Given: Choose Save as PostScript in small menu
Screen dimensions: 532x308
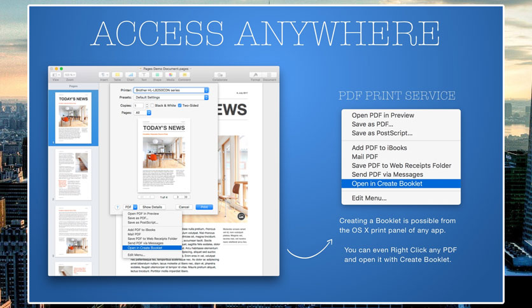Looking at the screenshot, I should click(x=152, y=223).
